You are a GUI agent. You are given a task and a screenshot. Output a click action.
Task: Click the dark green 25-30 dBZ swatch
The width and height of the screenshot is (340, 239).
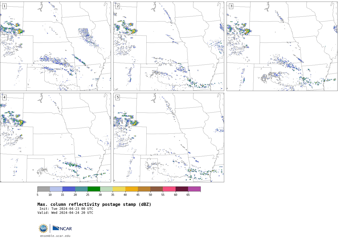tap(94, 189)
